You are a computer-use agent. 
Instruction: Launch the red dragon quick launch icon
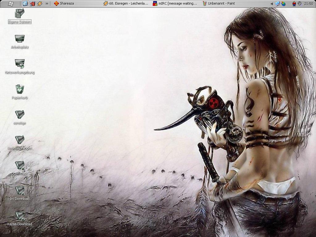pos(32,4)
